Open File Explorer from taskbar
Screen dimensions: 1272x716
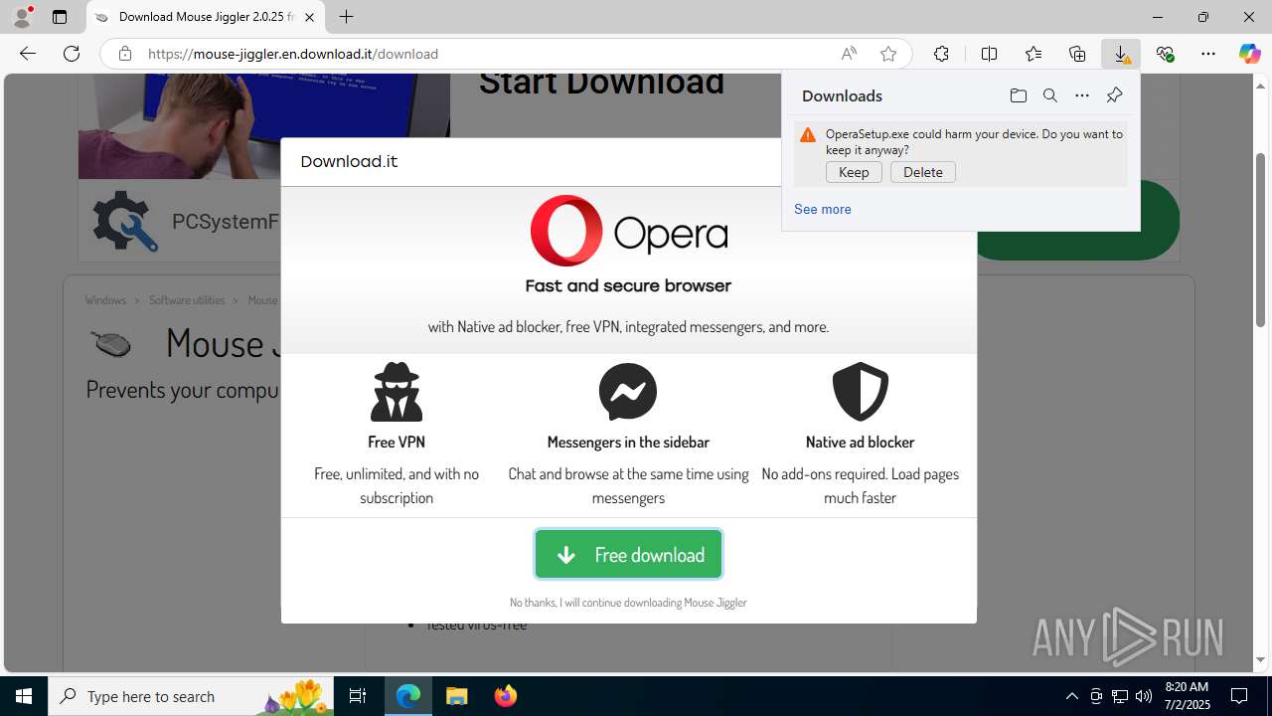tap(457, 696)
